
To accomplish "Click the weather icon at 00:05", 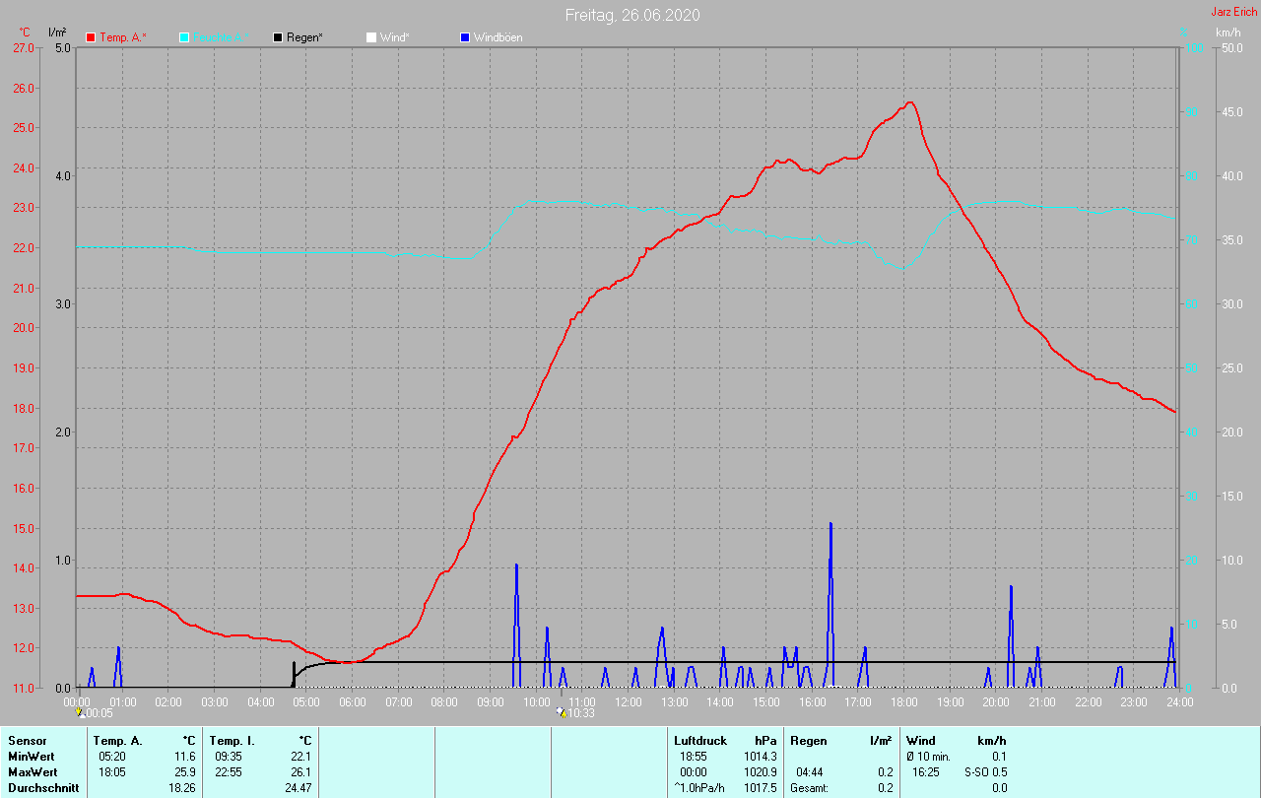I will tap(81, 712).
